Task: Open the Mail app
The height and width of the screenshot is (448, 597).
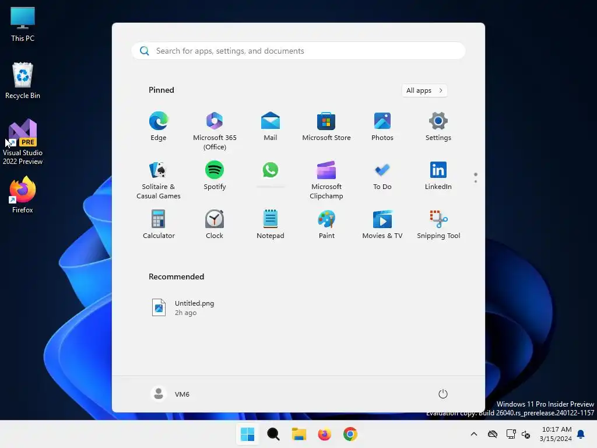Action: [x=271, y=127]
